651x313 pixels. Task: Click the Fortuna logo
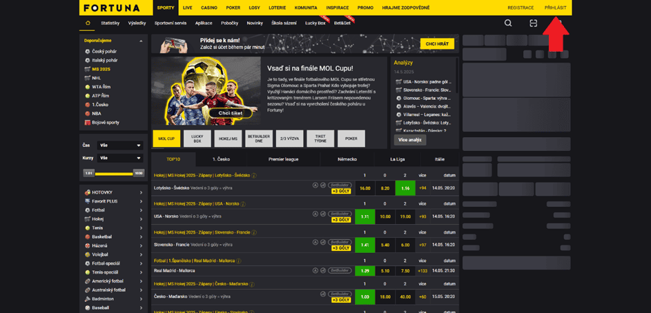tap(112, 8)
